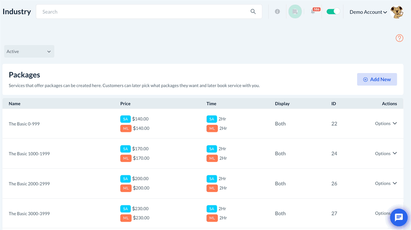Viewport: 411px width, 230px height.
Task: Click the Name column header
Action: 15,104
